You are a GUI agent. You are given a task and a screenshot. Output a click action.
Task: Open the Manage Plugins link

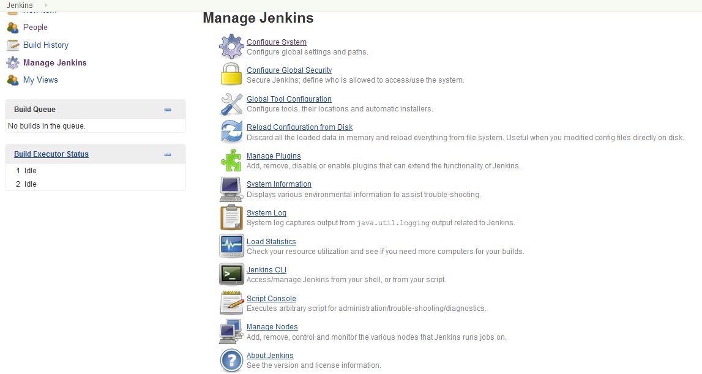coord(274,156)
